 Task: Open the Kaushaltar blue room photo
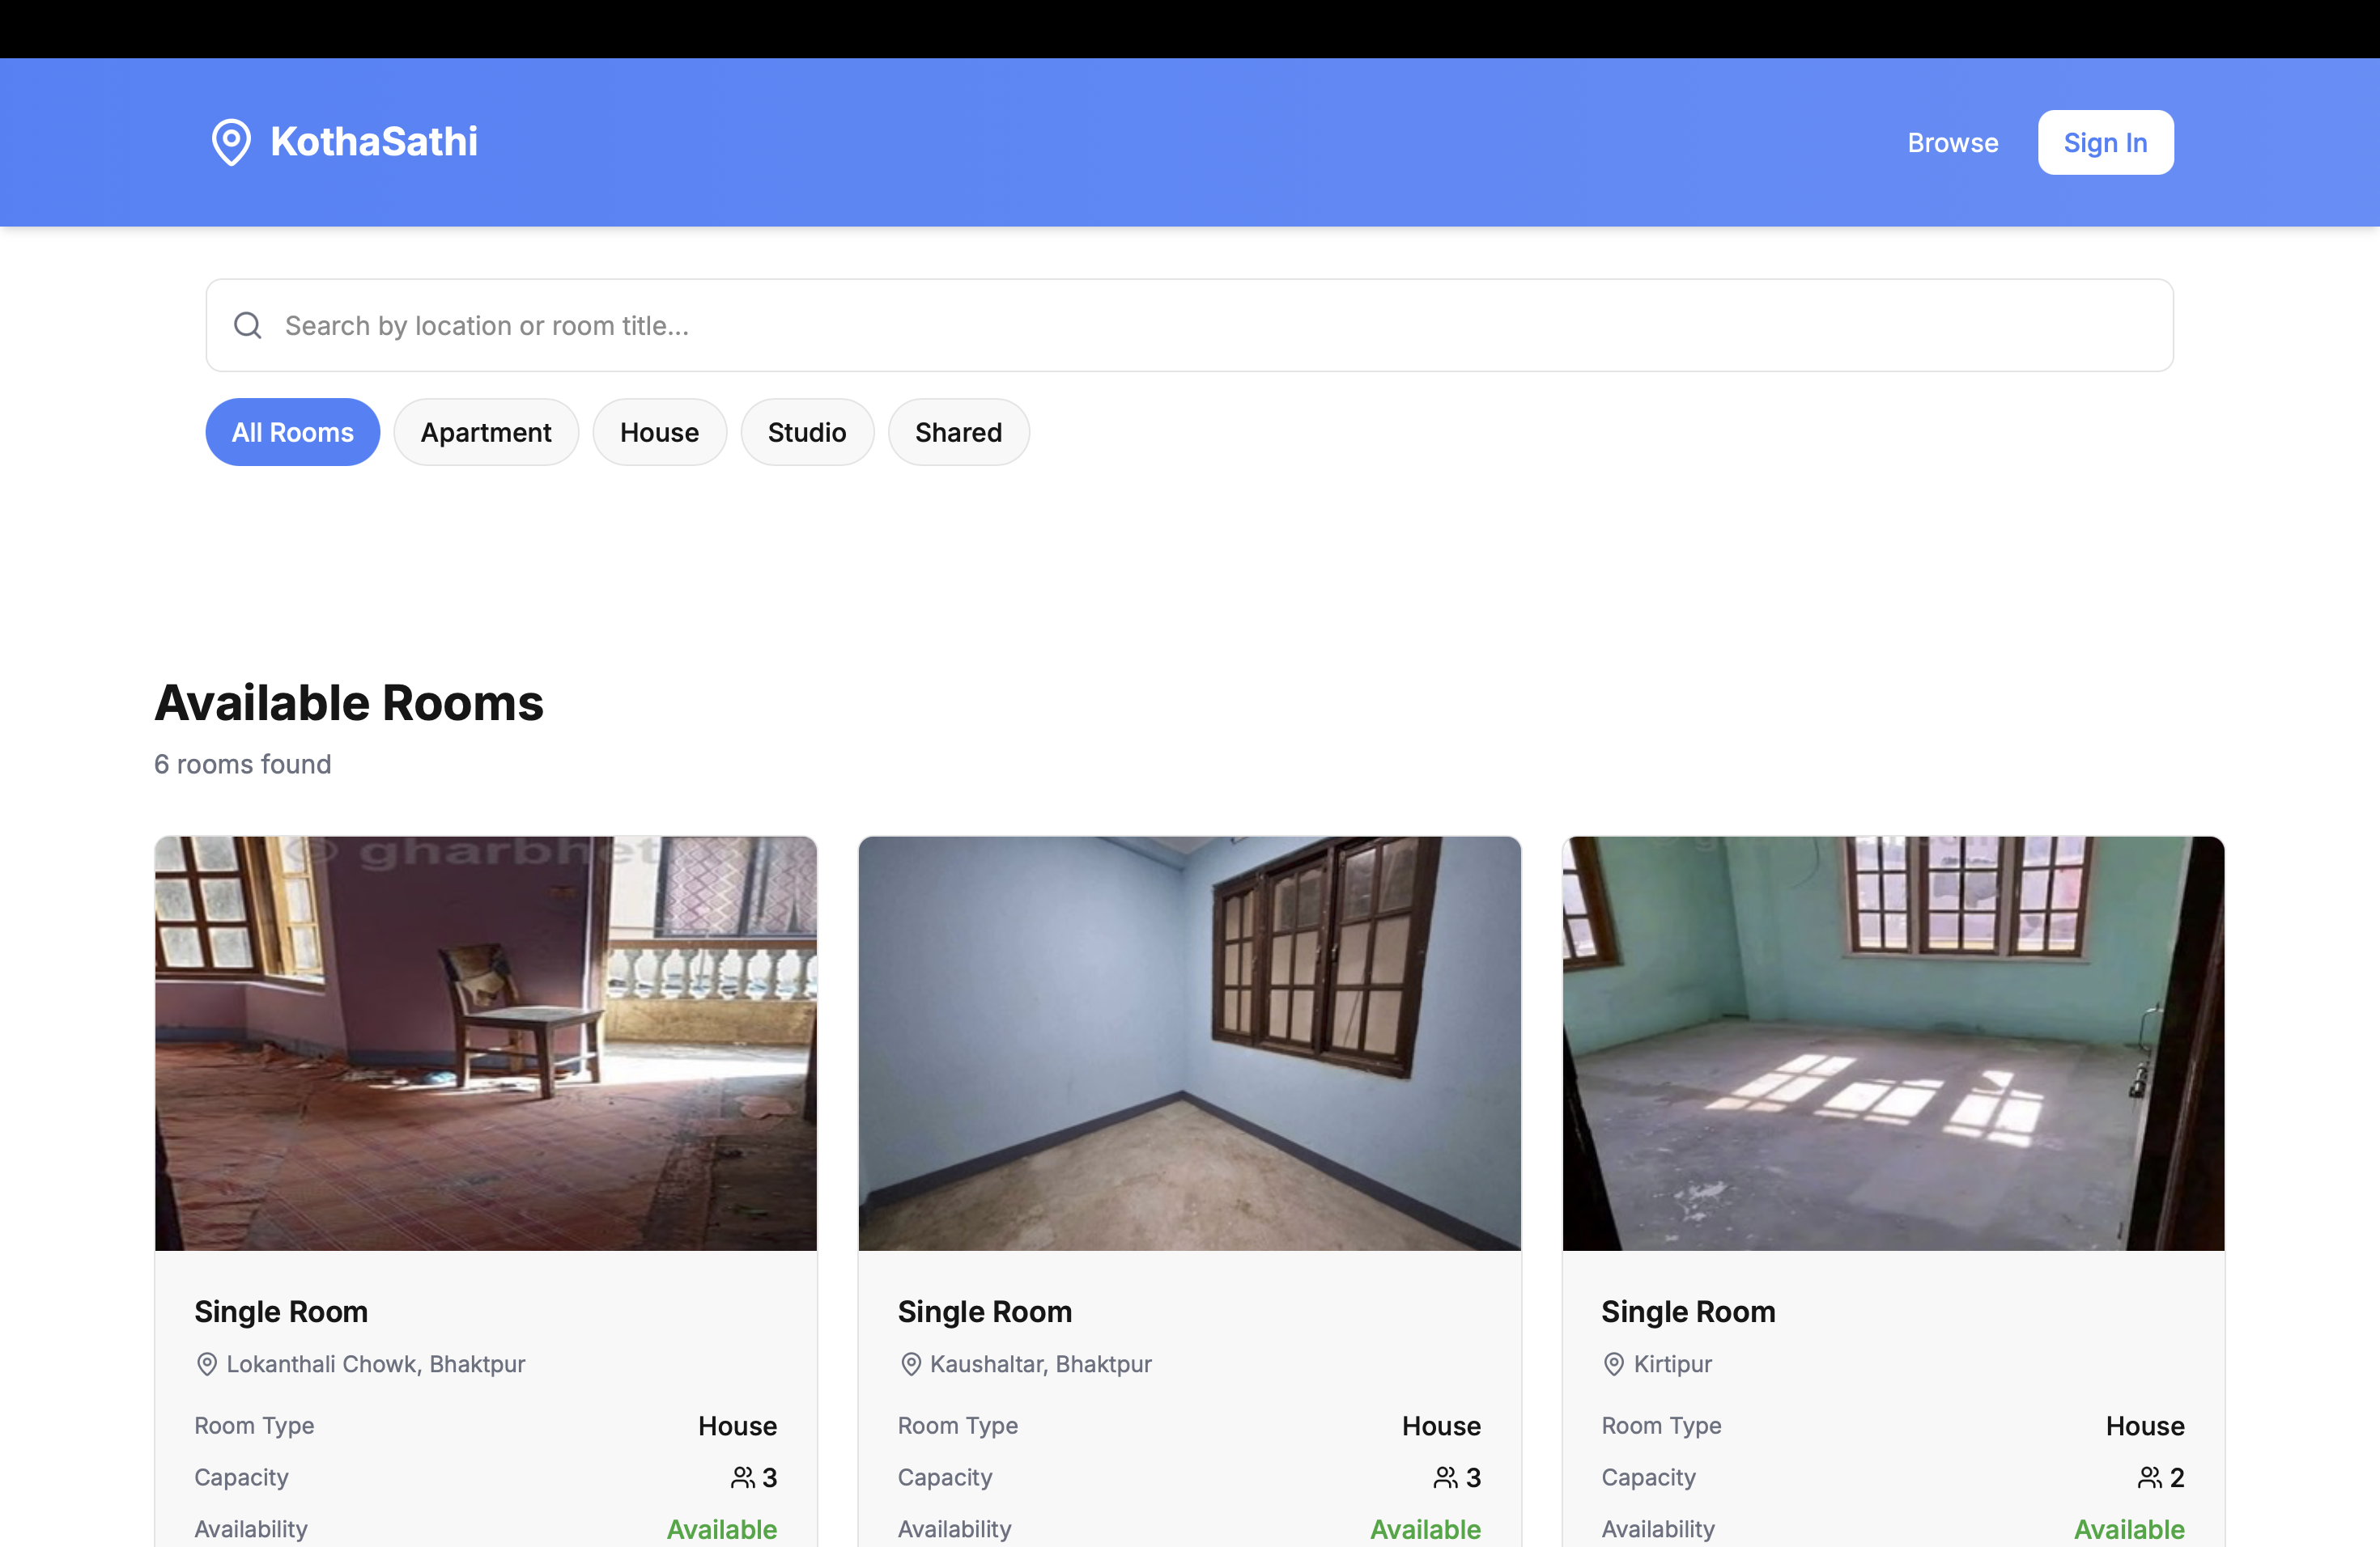(1189, 1042)
